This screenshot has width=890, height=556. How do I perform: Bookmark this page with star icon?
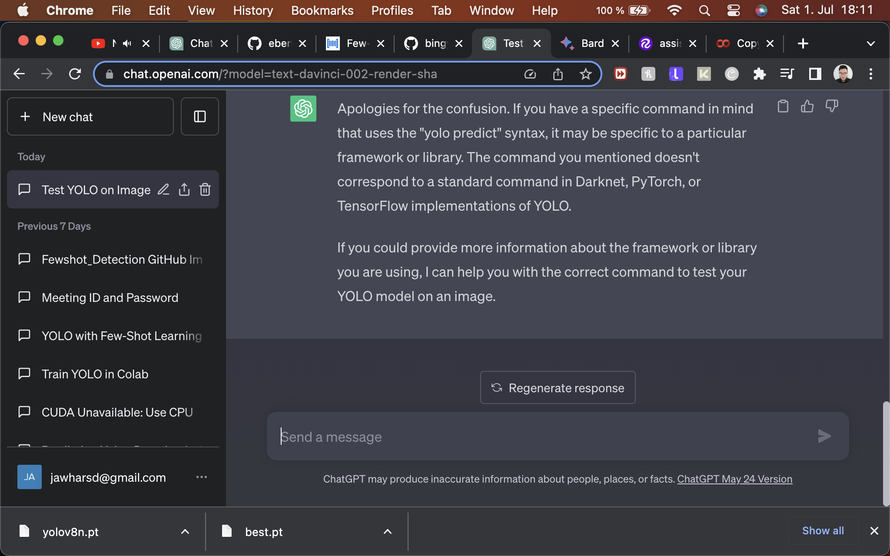tap(585, 74)
